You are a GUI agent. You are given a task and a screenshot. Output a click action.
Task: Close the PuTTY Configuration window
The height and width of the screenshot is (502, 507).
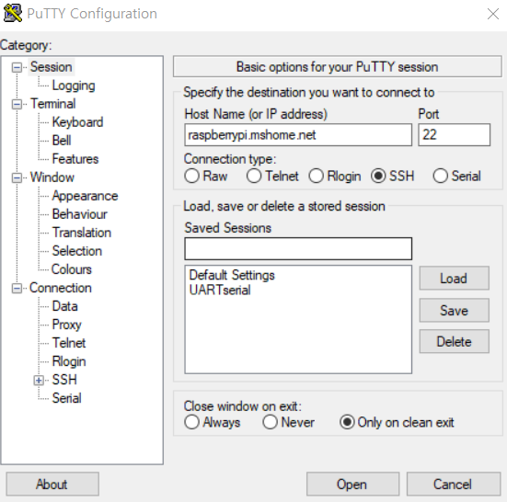pos(493,14)
